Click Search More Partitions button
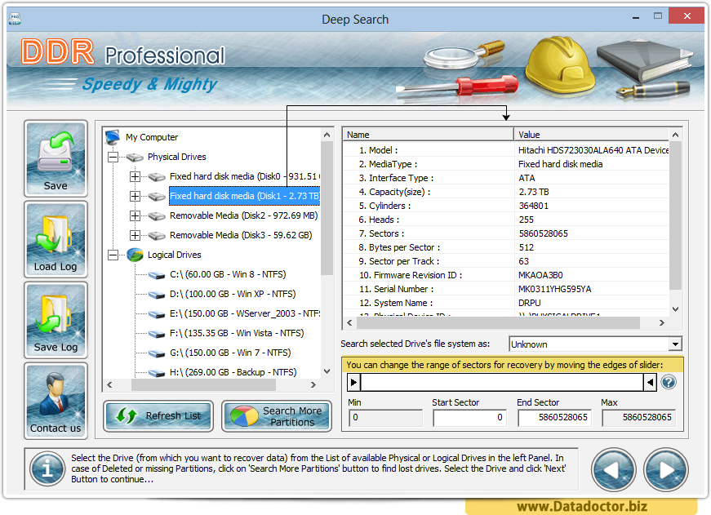 pyautogui.click(x=277, y=415)
